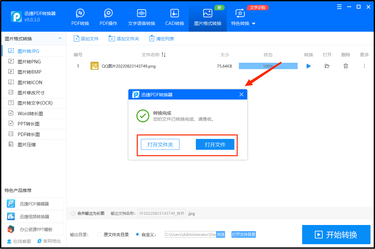Click 打开文件 button in dialog
The height and width of the screenshot is (249, 375).
(x=215, y=145)
